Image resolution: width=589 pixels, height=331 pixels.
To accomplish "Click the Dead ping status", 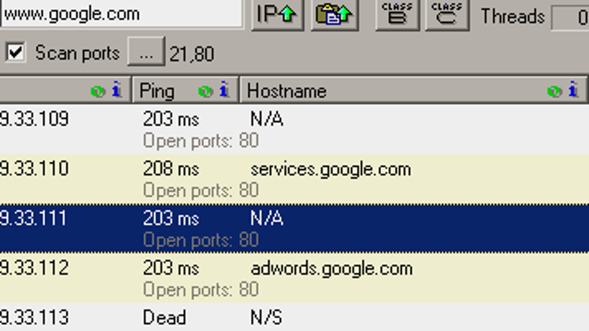I will (164, 317).
